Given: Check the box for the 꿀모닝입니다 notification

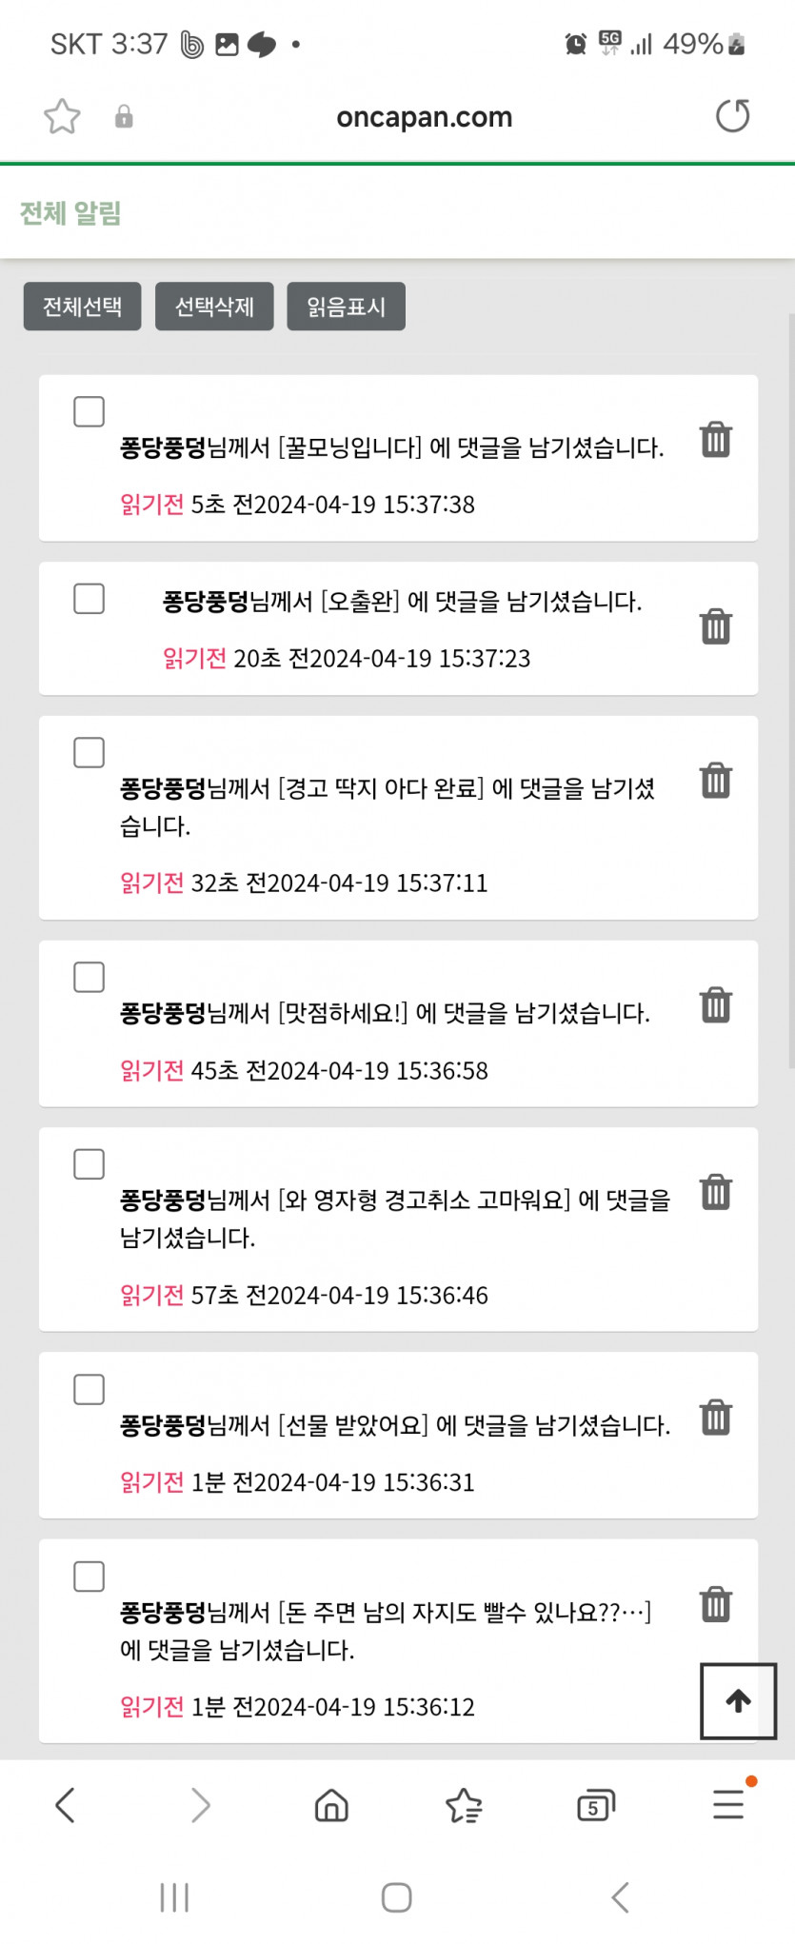Looking at the screenshot, I should (x=89, y=412).
